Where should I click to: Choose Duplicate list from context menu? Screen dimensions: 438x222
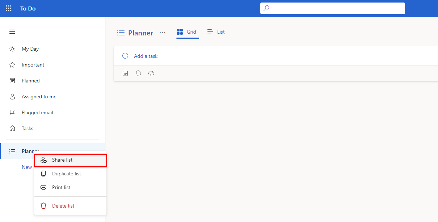tap(70, 174)
